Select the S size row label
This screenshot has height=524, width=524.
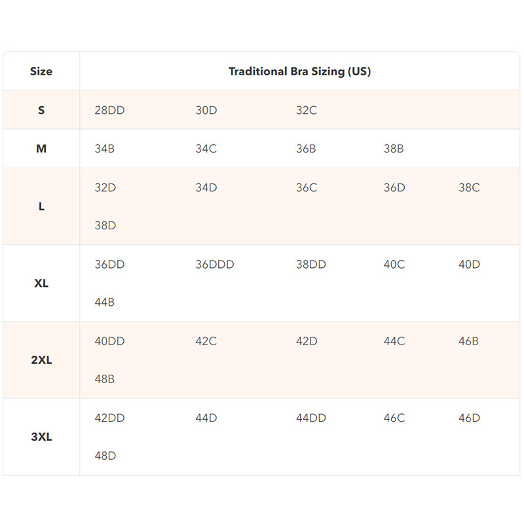click(41, 110)
